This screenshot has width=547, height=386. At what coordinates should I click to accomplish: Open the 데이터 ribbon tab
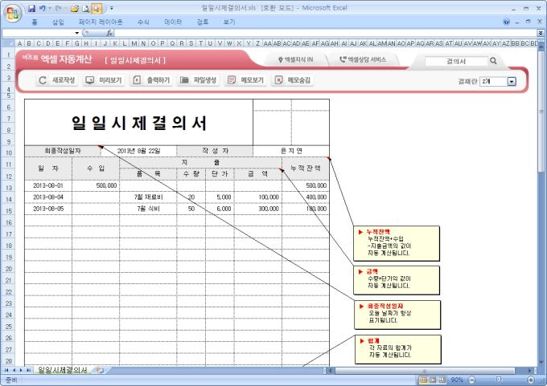[173, 22]
